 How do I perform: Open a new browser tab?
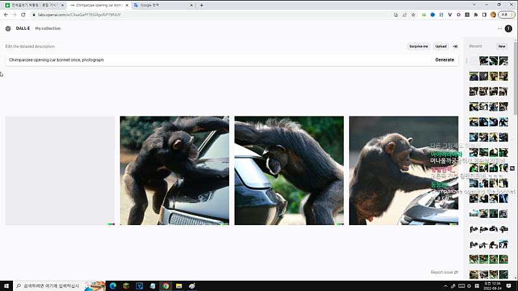click(201, 5)
